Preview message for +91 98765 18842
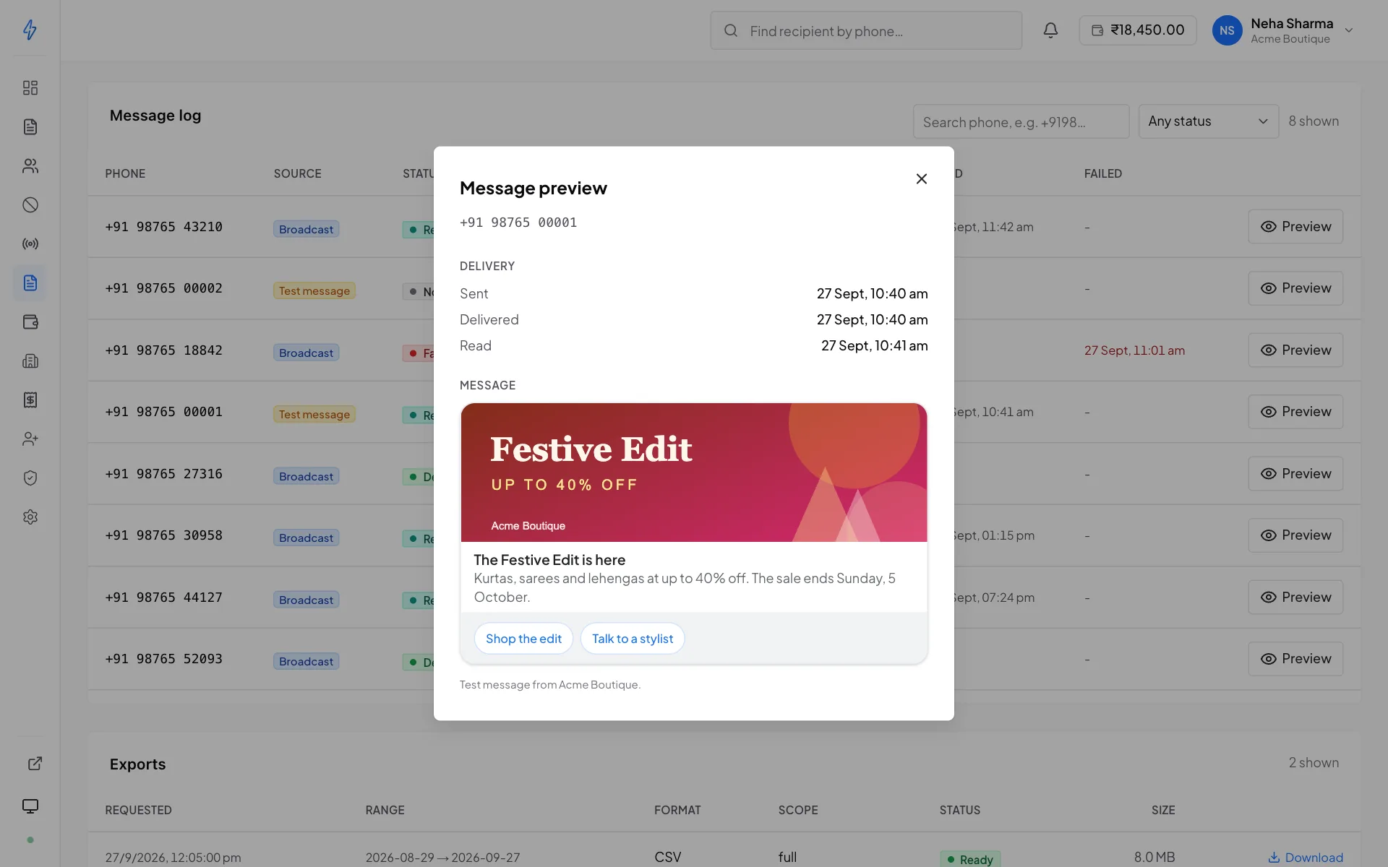Image resolution: width=1388 pixels, height=867 pixels. 1295,350
